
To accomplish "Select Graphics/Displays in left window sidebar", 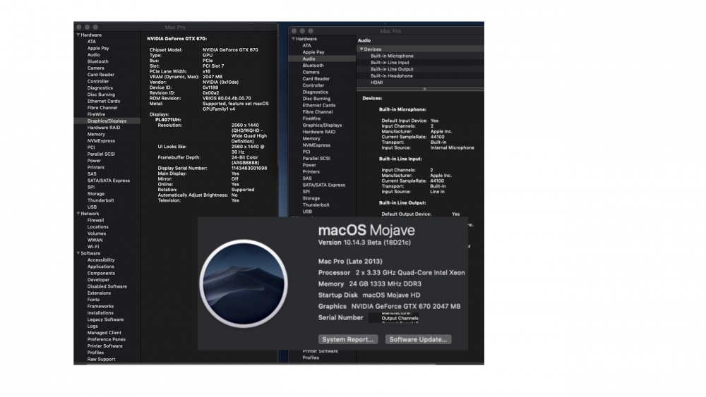I will tap(107, 121).
